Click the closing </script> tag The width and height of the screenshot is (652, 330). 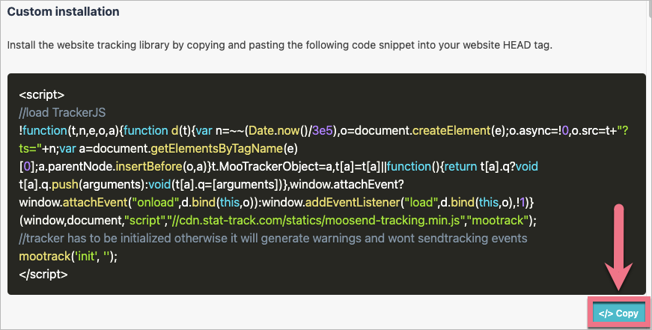tap(43, 274)
